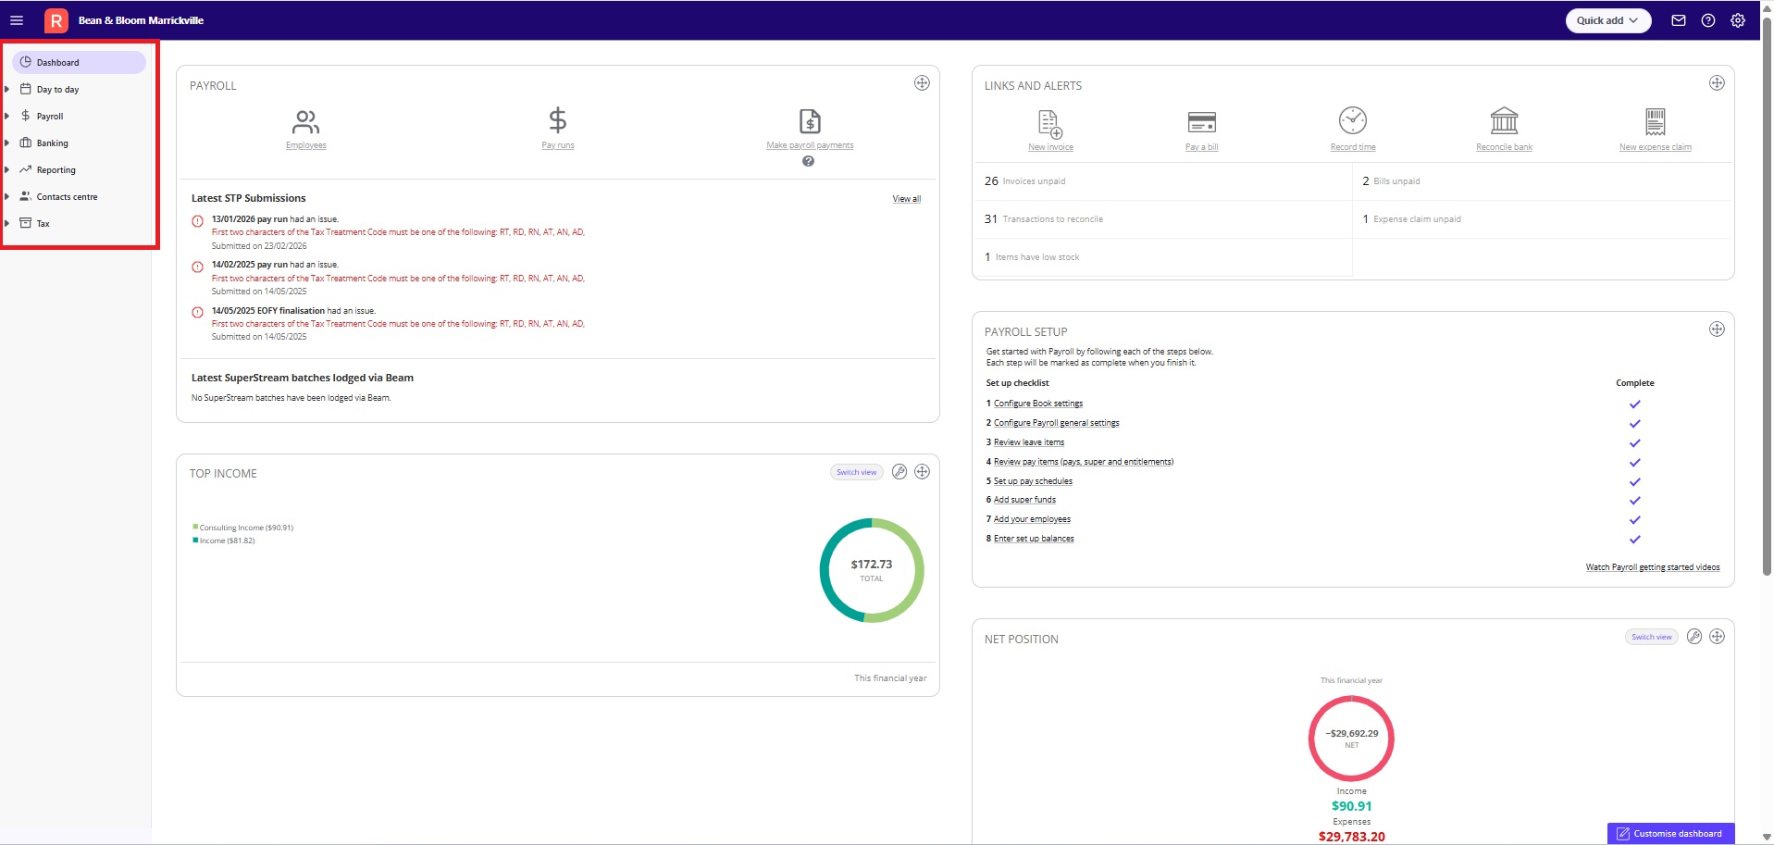Image resolution: width=1774 pixels, height=845 pixels.
Task: Click the Customise dashboard button
Action: click(x=1670, y=833)
